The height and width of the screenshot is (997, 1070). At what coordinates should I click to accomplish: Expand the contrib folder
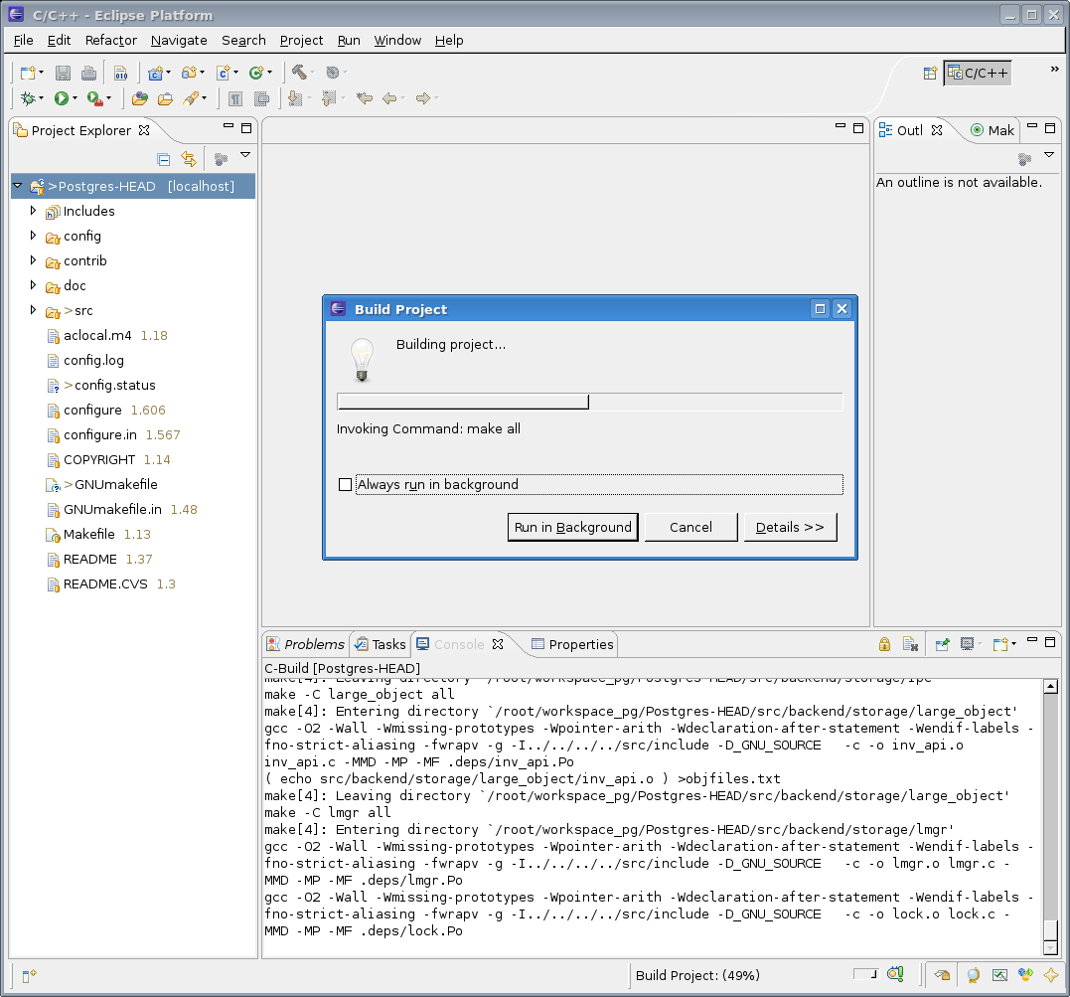(x=33, y=260)
